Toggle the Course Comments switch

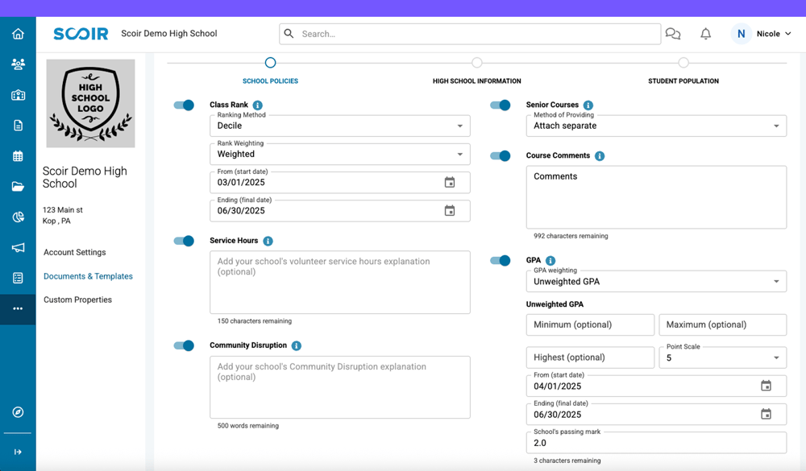[x=501, y=156]
